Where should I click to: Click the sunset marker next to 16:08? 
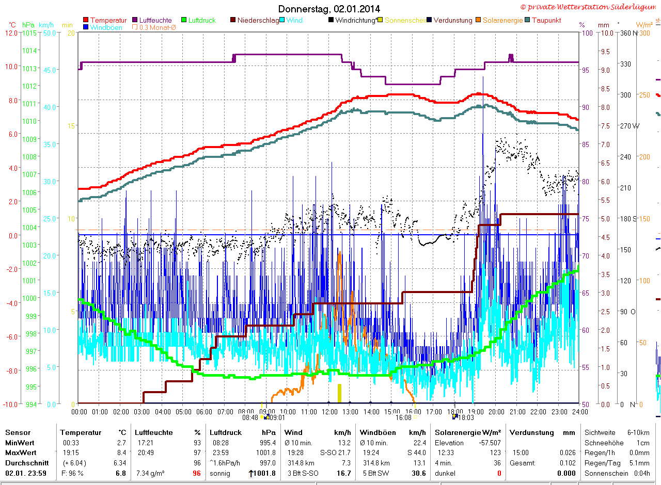pos(415,417)
